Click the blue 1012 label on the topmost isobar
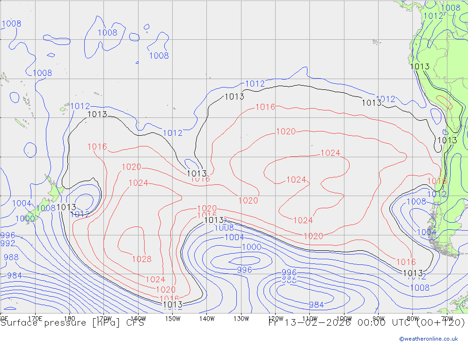Screen dimensions: 468x343 point(255,84)
